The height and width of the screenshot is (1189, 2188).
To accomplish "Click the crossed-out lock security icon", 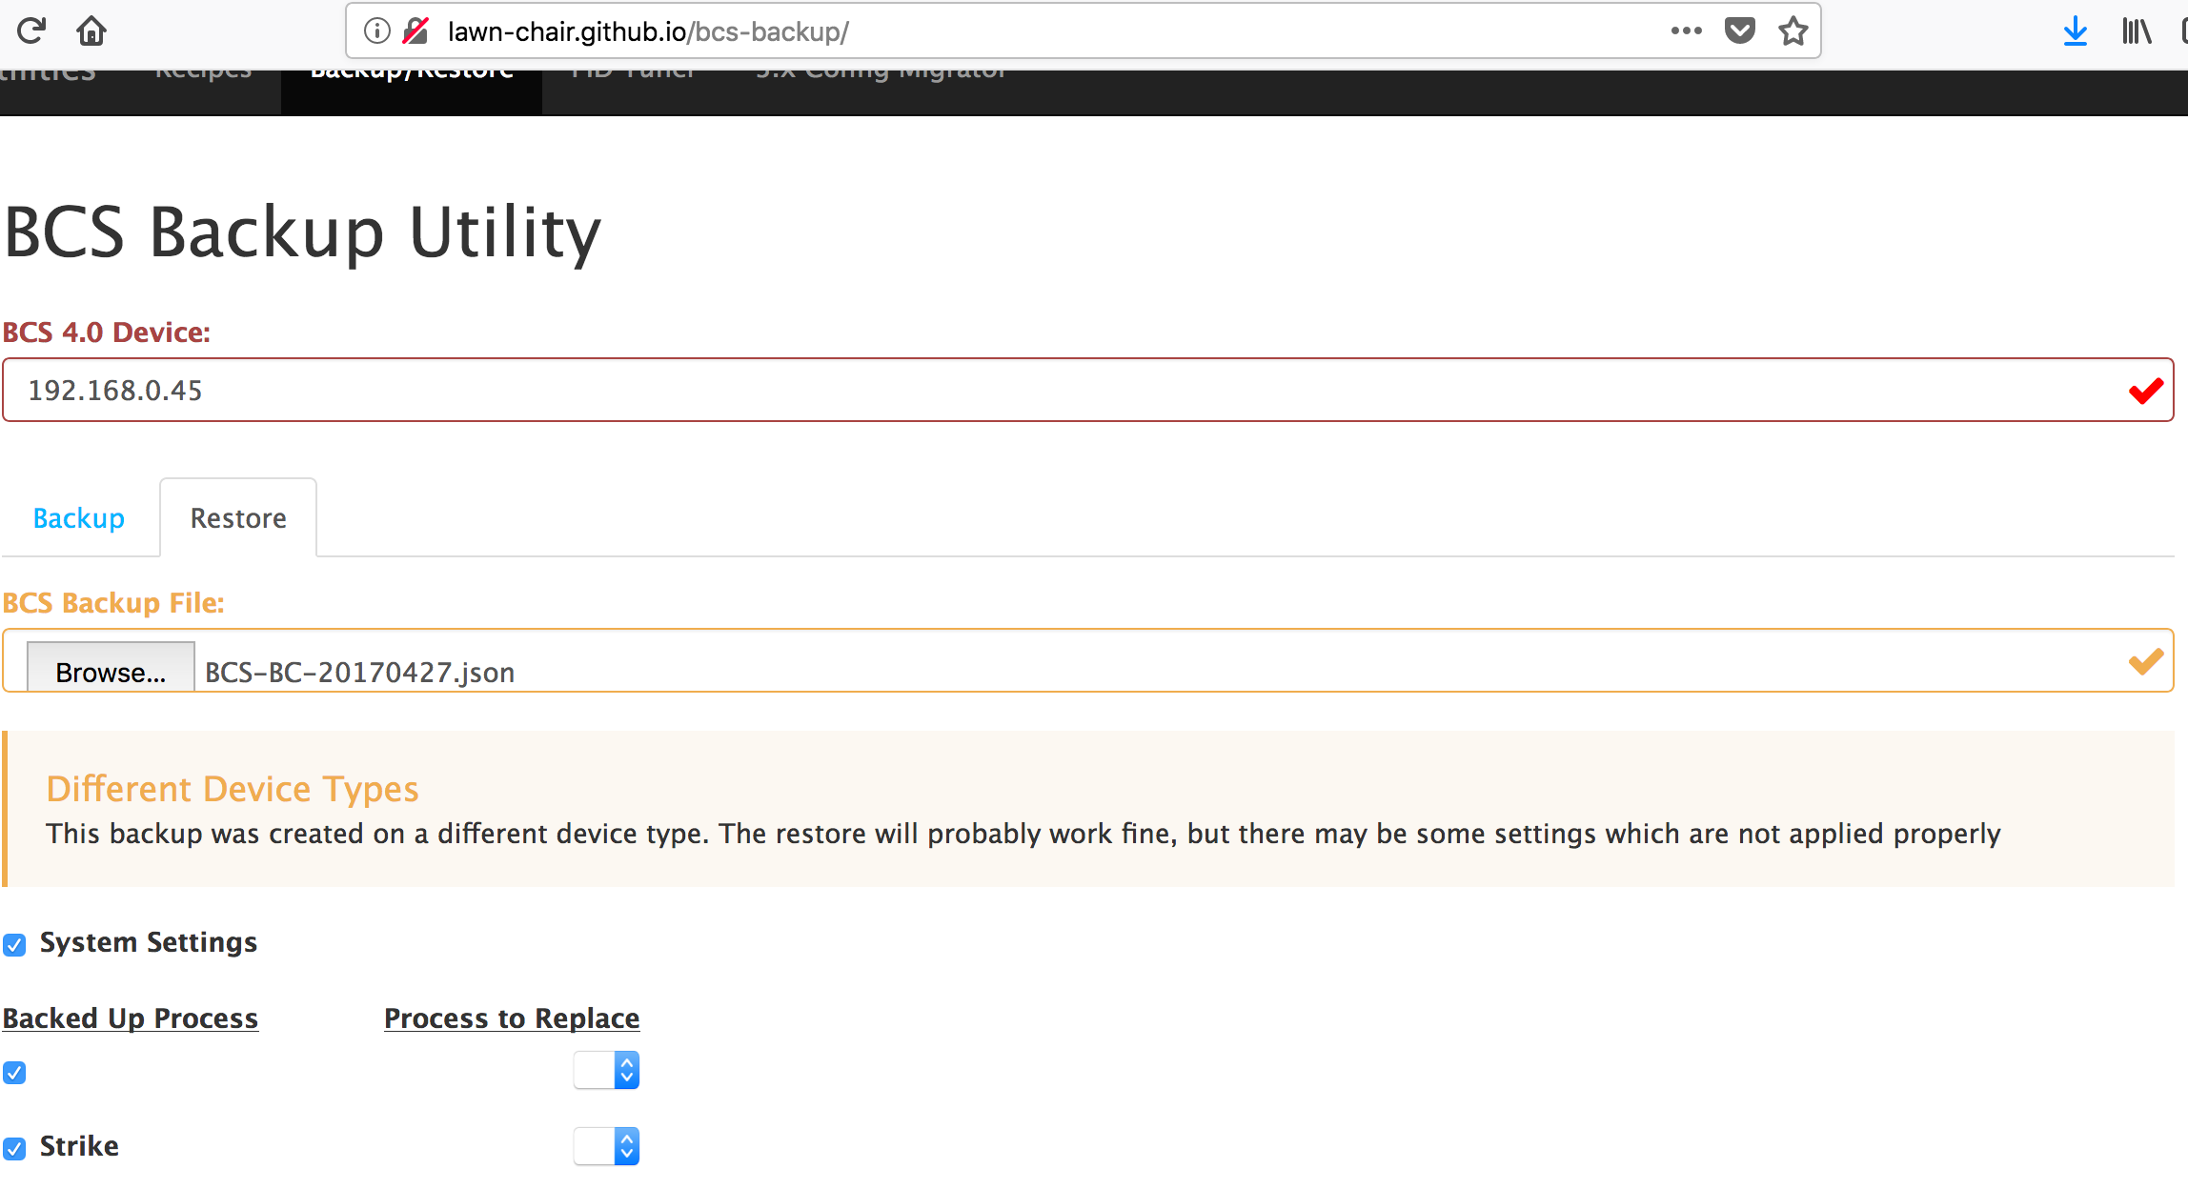I will tap(415, 31).
